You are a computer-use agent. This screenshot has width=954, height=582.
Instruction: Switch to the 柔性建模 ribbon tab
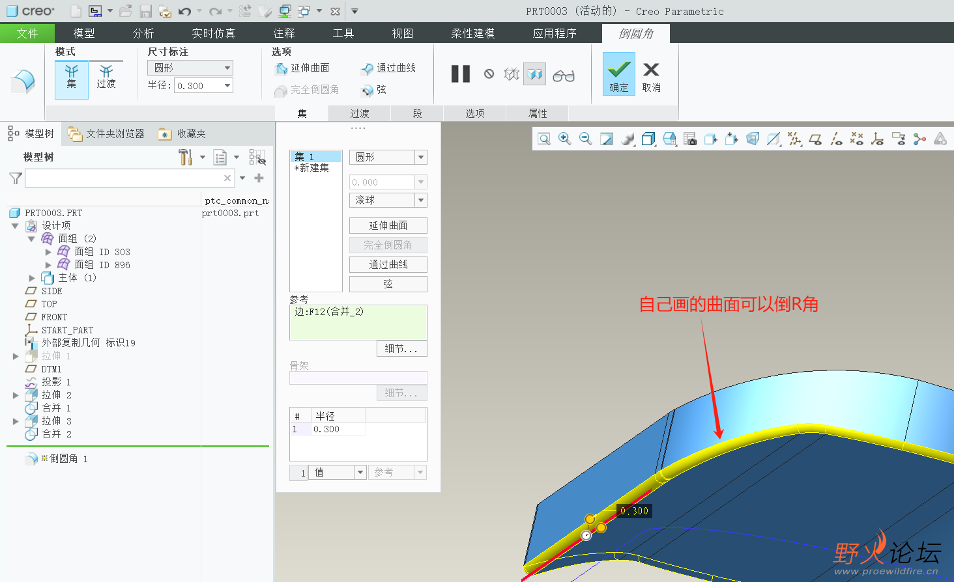(x=473, y=33)
